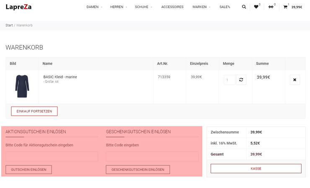Click the navy dress thumbnail
This screenshot has height=188, width=310.
click(x=22, y=86)
